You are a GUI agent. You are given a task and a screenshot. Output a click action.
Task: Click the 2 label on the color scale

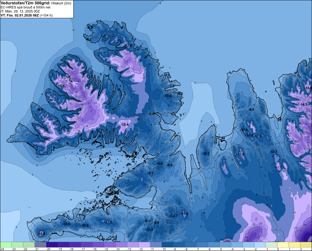301,249
